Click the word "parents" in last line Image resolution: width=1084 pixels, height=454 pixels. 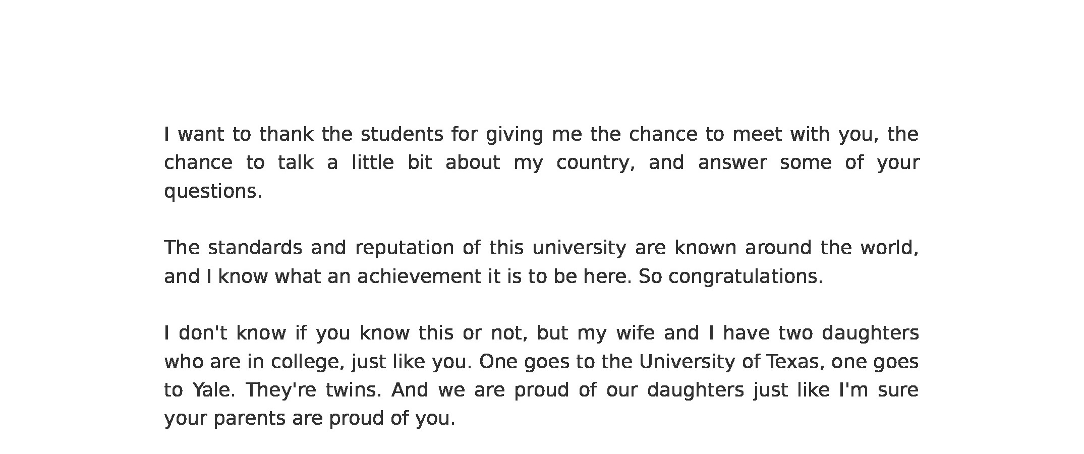pyautogui.click(x=250, y=419)
